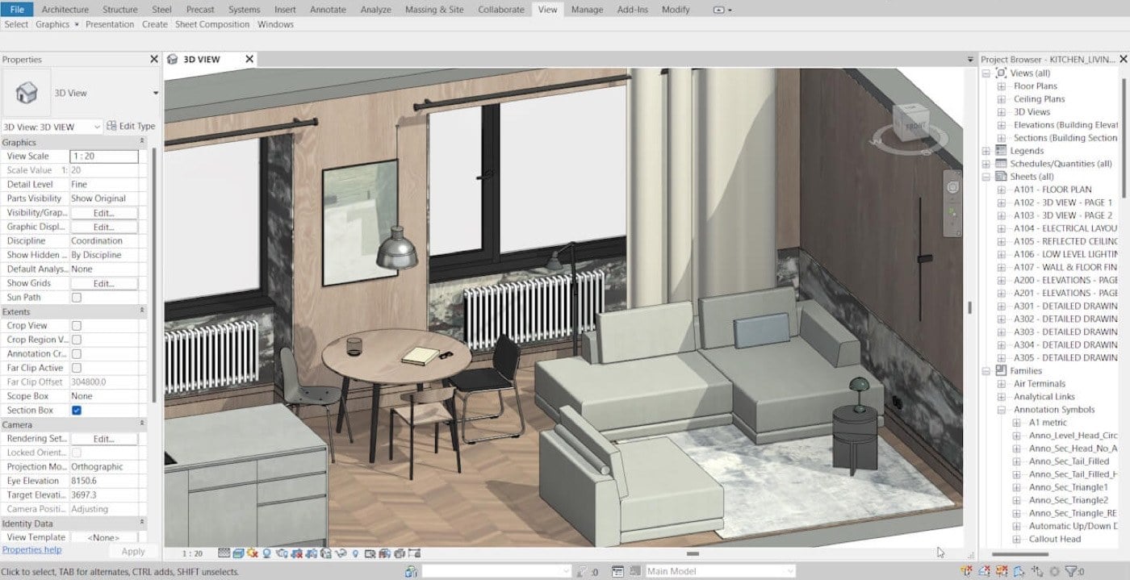The image size is (1130, 580).
Task: Open the Sheet Composition panel
Action: point(212,24)
